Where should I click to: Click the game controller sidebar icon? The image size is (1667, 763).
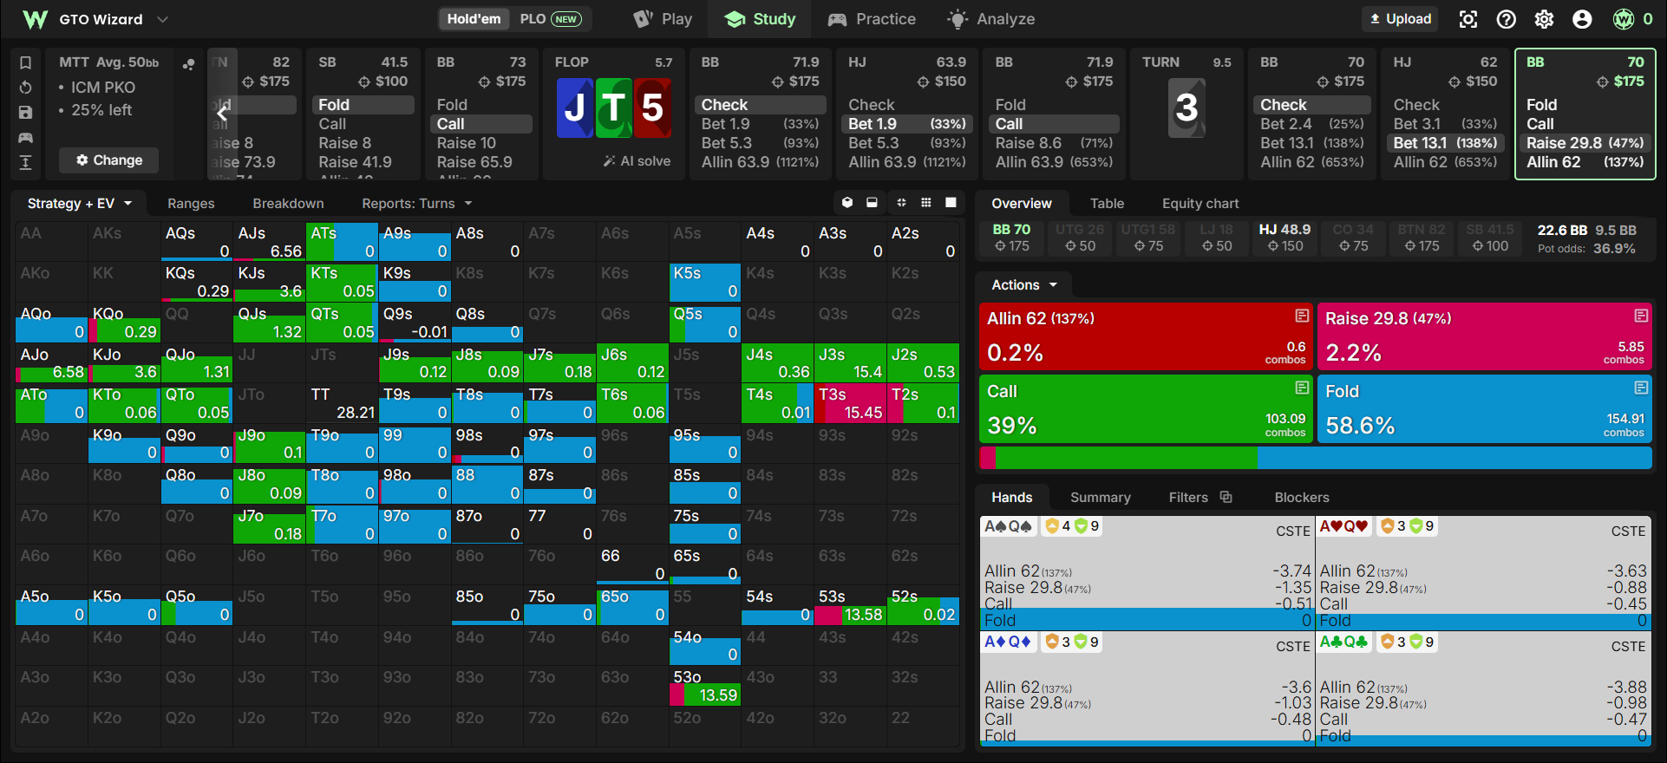[26, 138]
